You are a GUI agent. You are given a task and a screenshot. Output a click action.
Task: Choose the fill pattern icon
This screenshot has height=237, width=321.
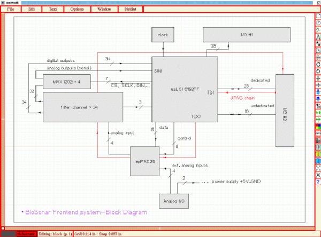click(x=318, y=140)
